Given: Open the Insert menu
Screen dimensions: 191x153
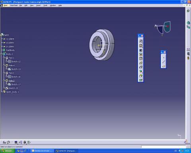Looking at the screenshot, I should tap(38, 6).
